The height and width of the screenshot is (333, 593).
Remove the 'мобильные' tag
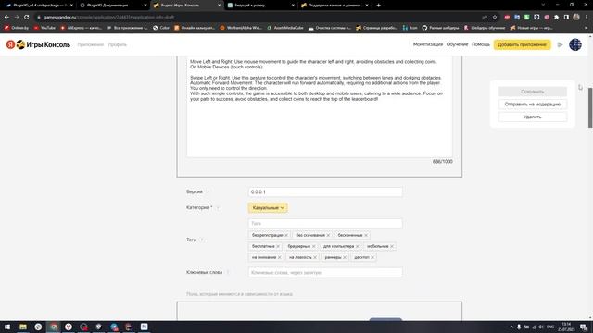(392, 246)
